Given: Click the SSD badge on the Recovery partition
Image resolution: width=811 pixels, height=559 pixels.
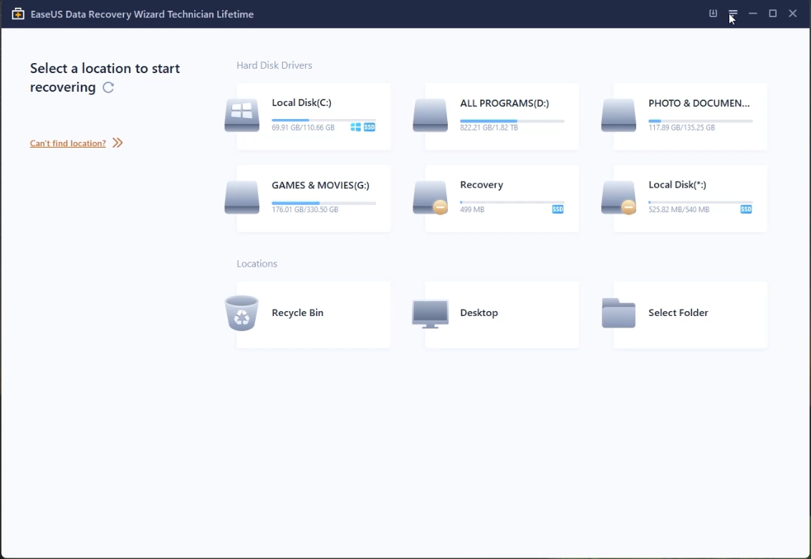Looking at the screenshot, I should [557, 209].
